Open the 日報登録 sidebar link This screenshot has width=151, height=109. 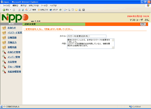(12, 38)
